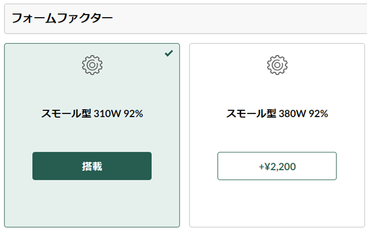The image size is (367, 230).
Task: Click the gear icon on 310W card
Action: click(x=92, y=65)
